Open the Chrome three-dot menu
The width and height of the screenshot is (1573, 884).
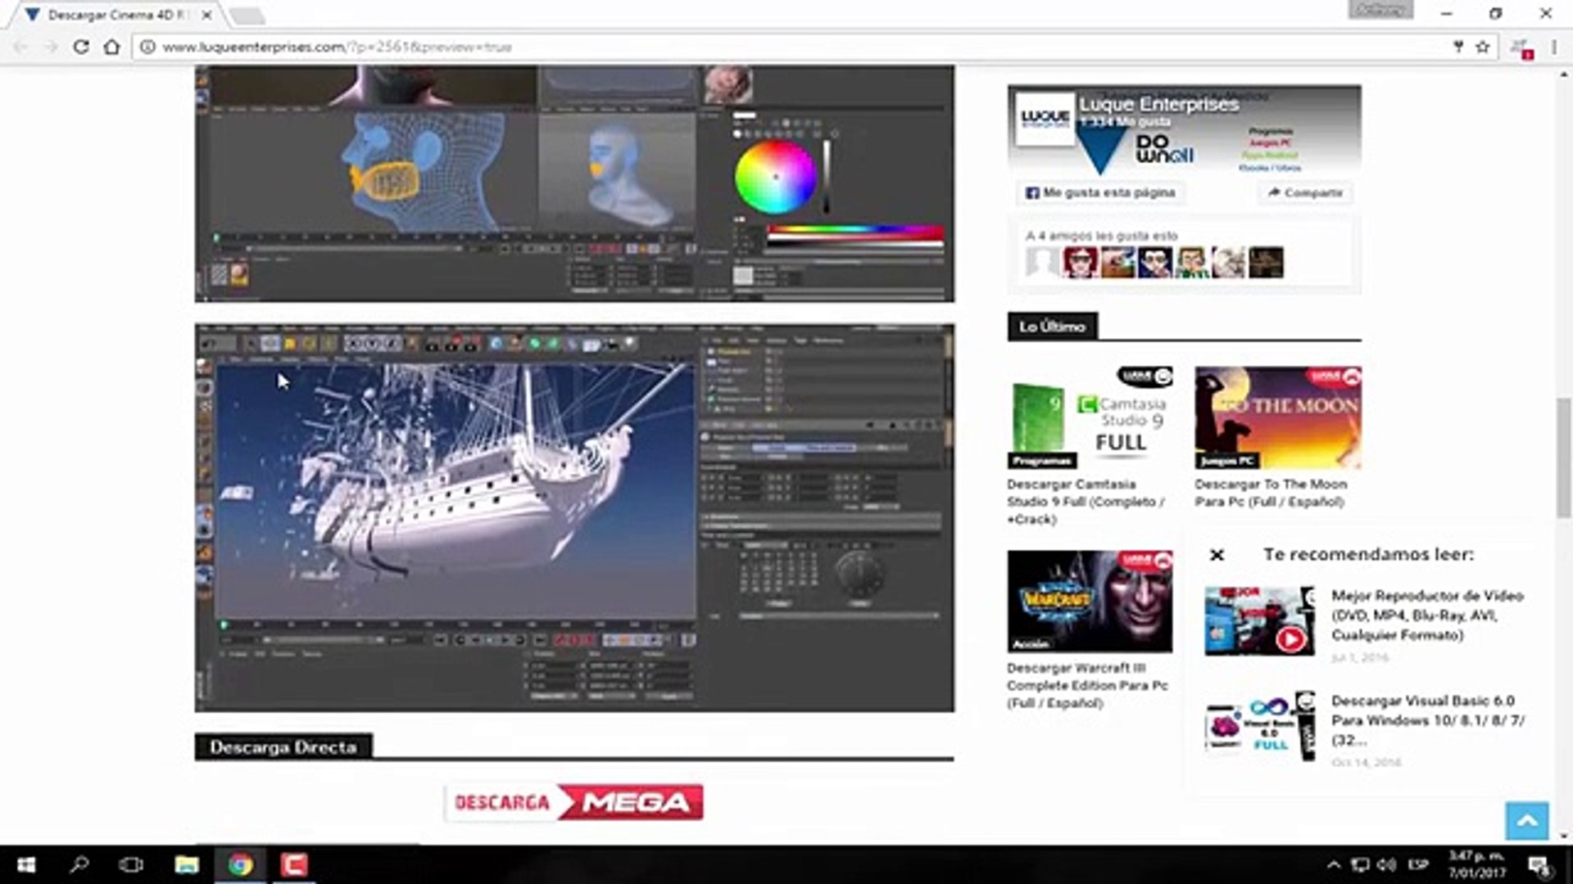(1553, 47)
